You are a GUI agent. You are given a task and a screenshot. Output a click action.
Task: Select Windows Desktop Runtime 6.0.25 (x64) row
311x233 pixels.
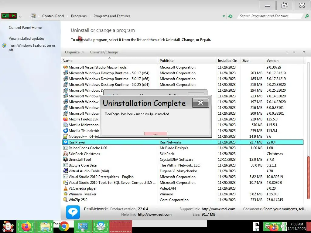(183, 84)
